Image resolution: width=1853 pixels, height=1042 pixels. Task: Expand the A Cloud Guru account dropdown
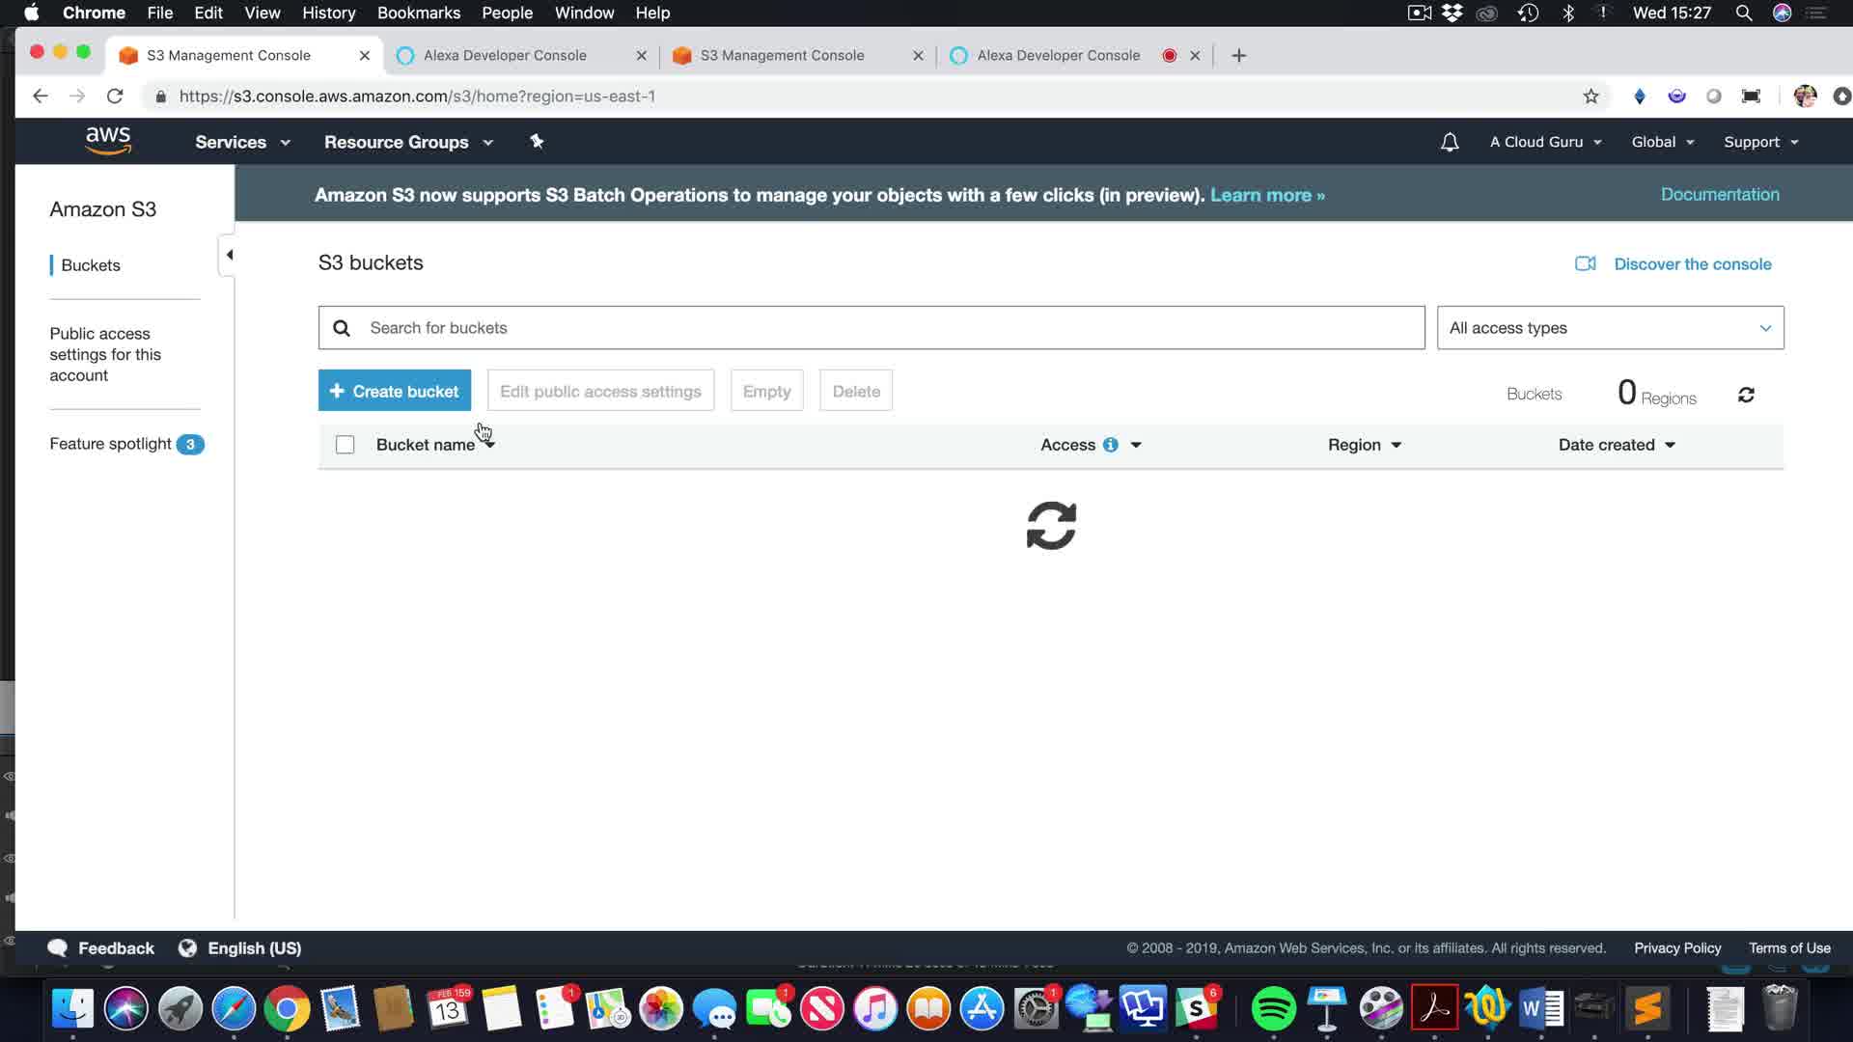pos(1544,142)
